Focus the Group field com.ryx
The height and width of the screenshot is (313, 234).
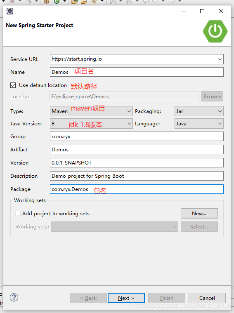[x=137, y=136]
